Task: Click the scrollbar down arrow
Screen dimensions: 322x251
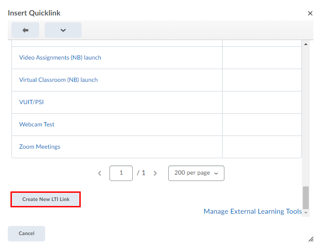Action: [x=306, y=212]
